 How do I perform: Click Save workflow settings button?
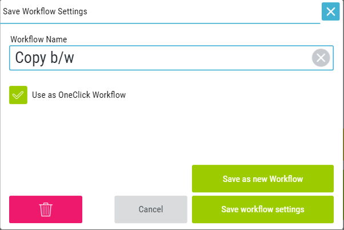coord(262,209)
